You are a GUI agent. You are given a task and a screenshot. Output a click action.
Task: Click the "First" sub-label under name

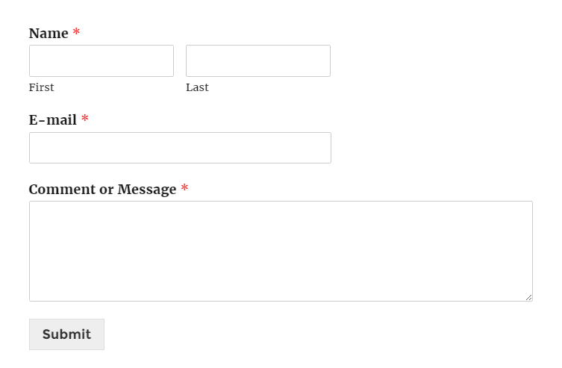coord(41,87)
